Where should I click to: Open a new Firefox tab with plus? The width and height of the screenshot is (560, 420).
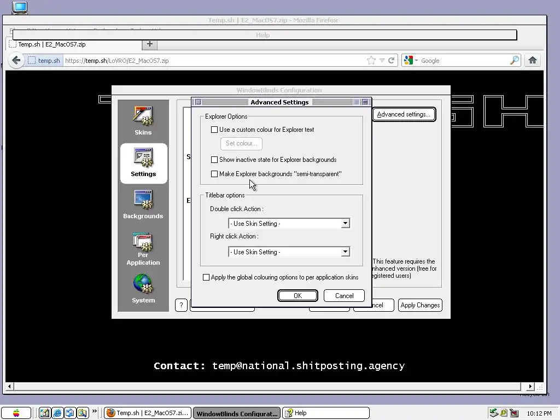coord(150,44)
